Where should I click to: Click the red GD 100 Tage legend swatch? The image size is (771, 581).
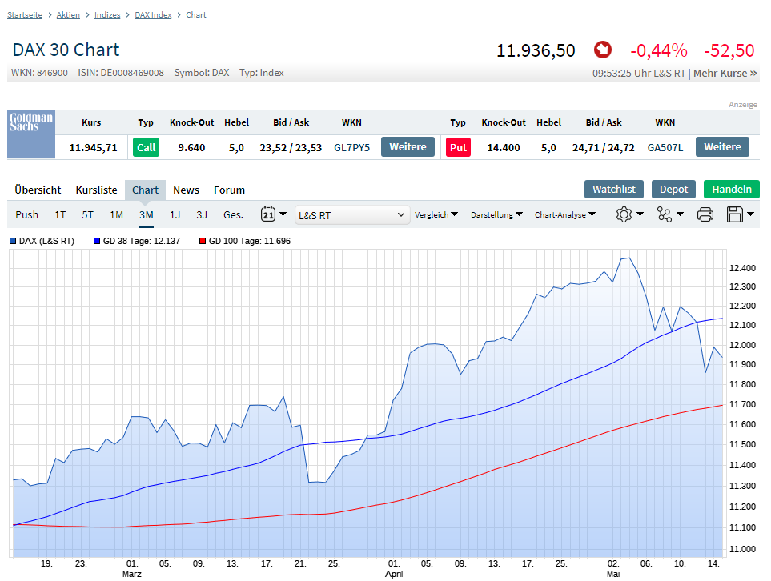click(x=203, y=241)
